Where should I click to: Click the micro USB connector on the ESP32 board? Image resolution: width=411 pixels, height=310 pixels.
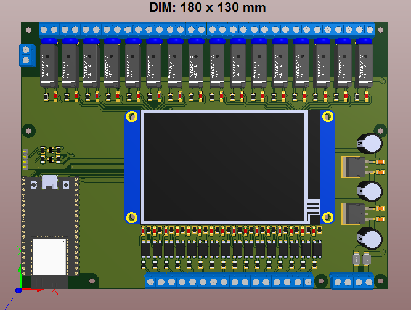[50, 182]
